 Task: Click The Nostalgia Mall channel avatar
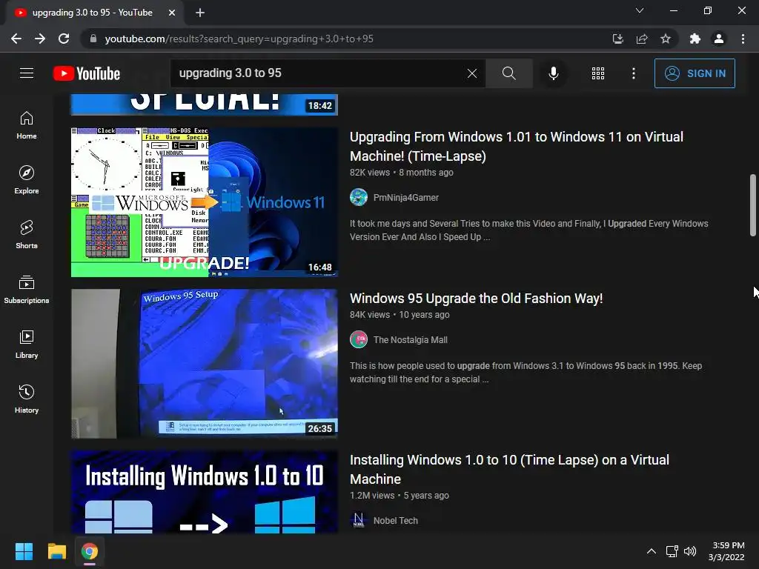pyautogui.click(x=359, y=339)
